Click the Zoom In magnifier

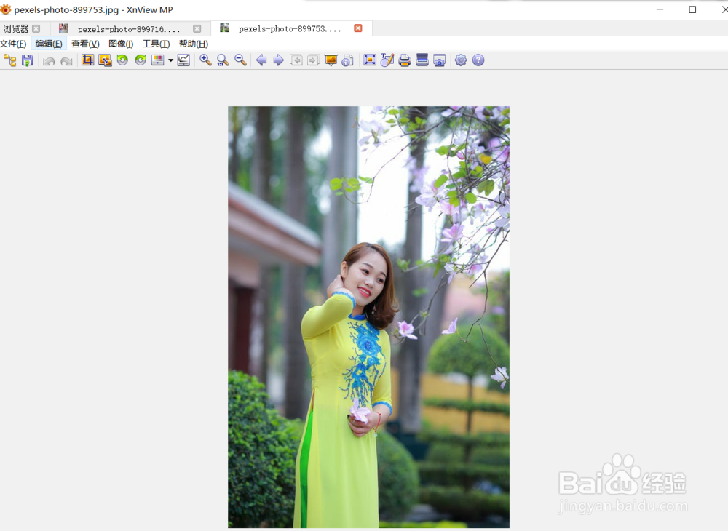coord(205,60)
